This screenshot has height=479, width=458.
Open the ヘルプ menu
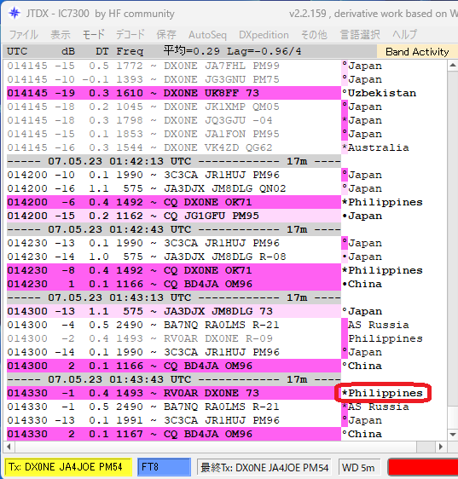pos(404,35)
